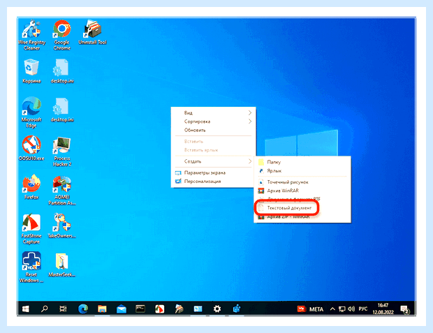Select the Reset Windows desktop icon
The height and width of the screenshot is (333, 433).
tap(31, 267)
